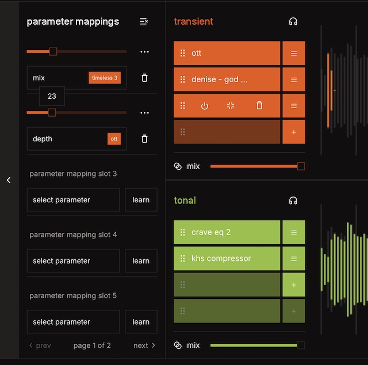Add a plugin to the empty transient slot

click(x=294, y=132)
